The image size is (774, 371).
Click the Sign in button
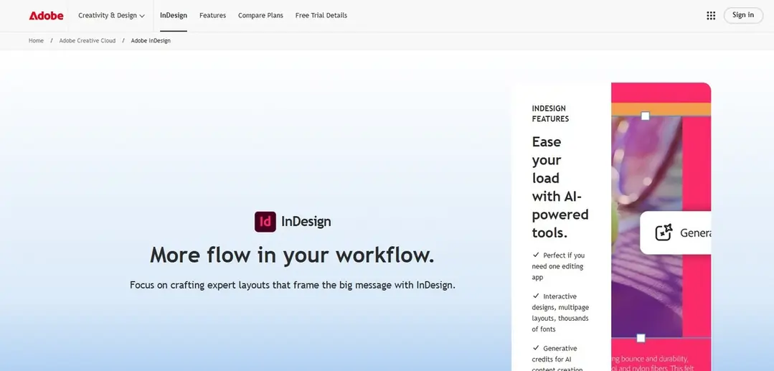tap(743, 15)
